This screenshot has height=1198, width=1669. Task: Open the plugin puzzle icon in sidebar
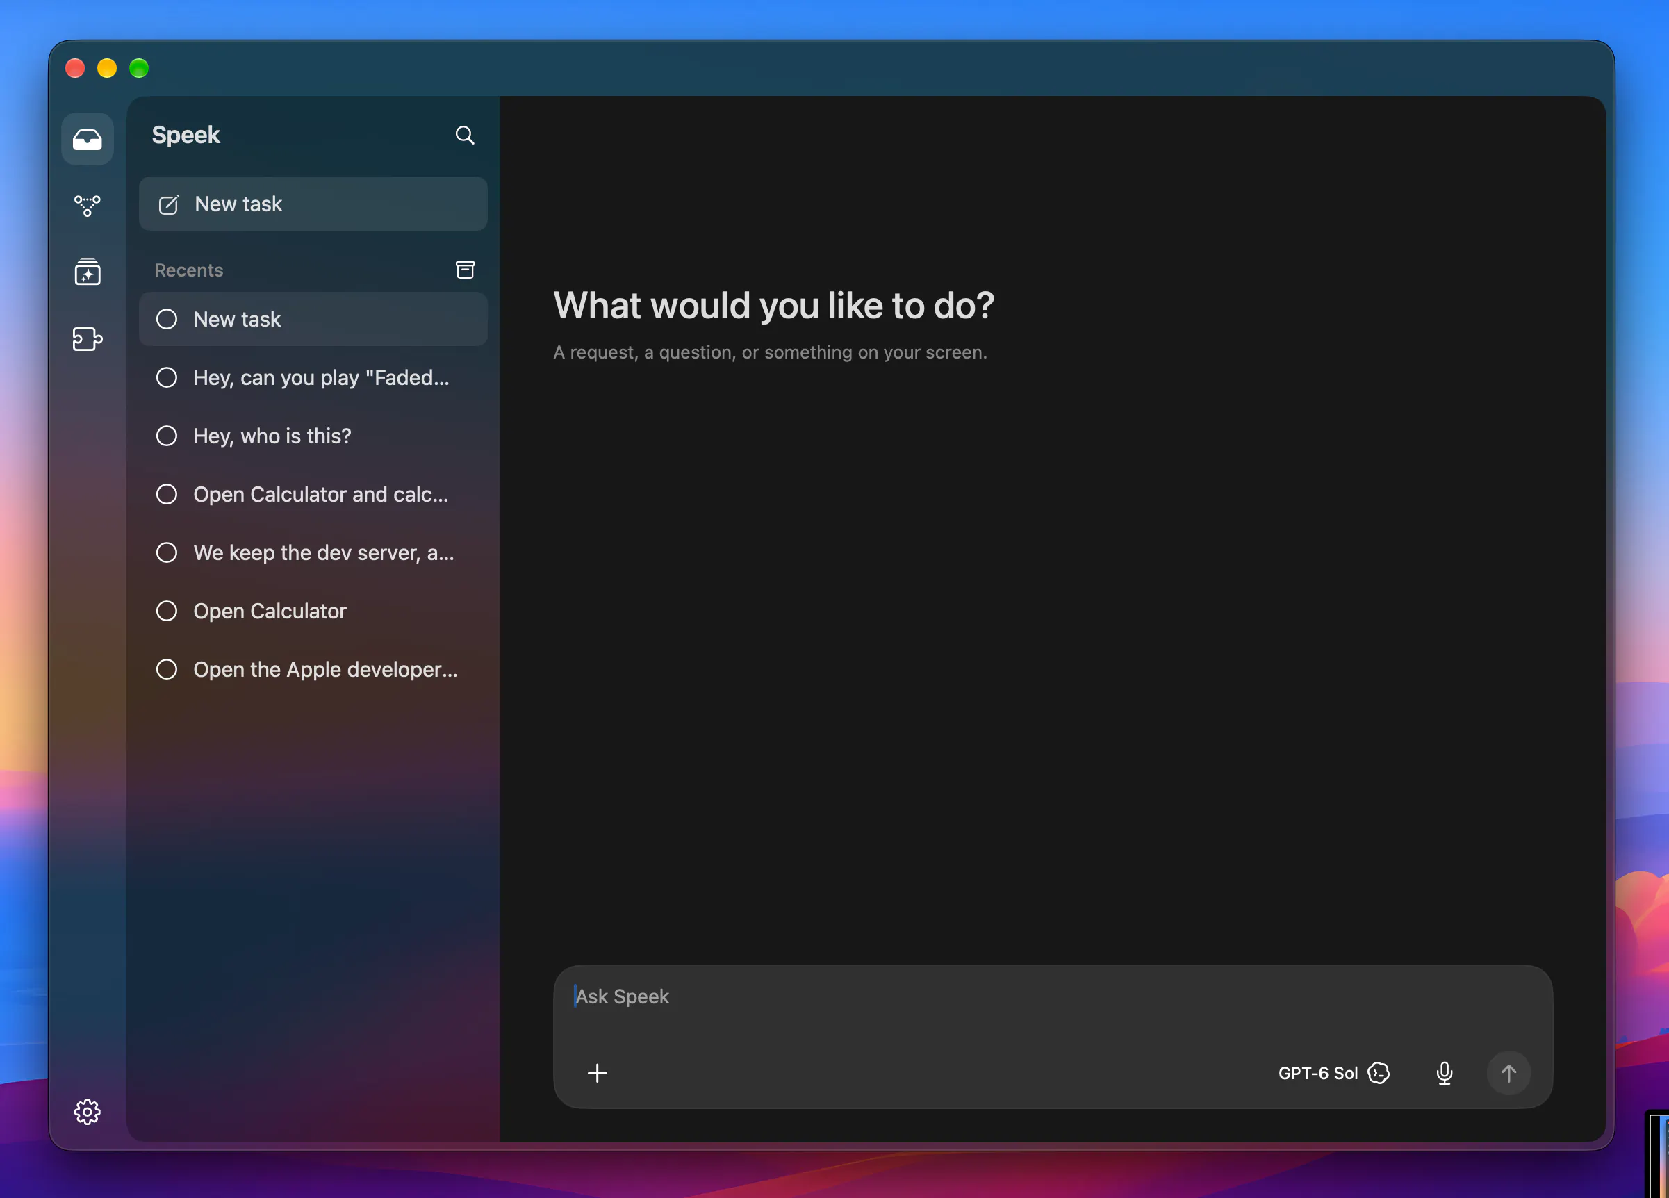pyautogui.click(x=88, y=338)
